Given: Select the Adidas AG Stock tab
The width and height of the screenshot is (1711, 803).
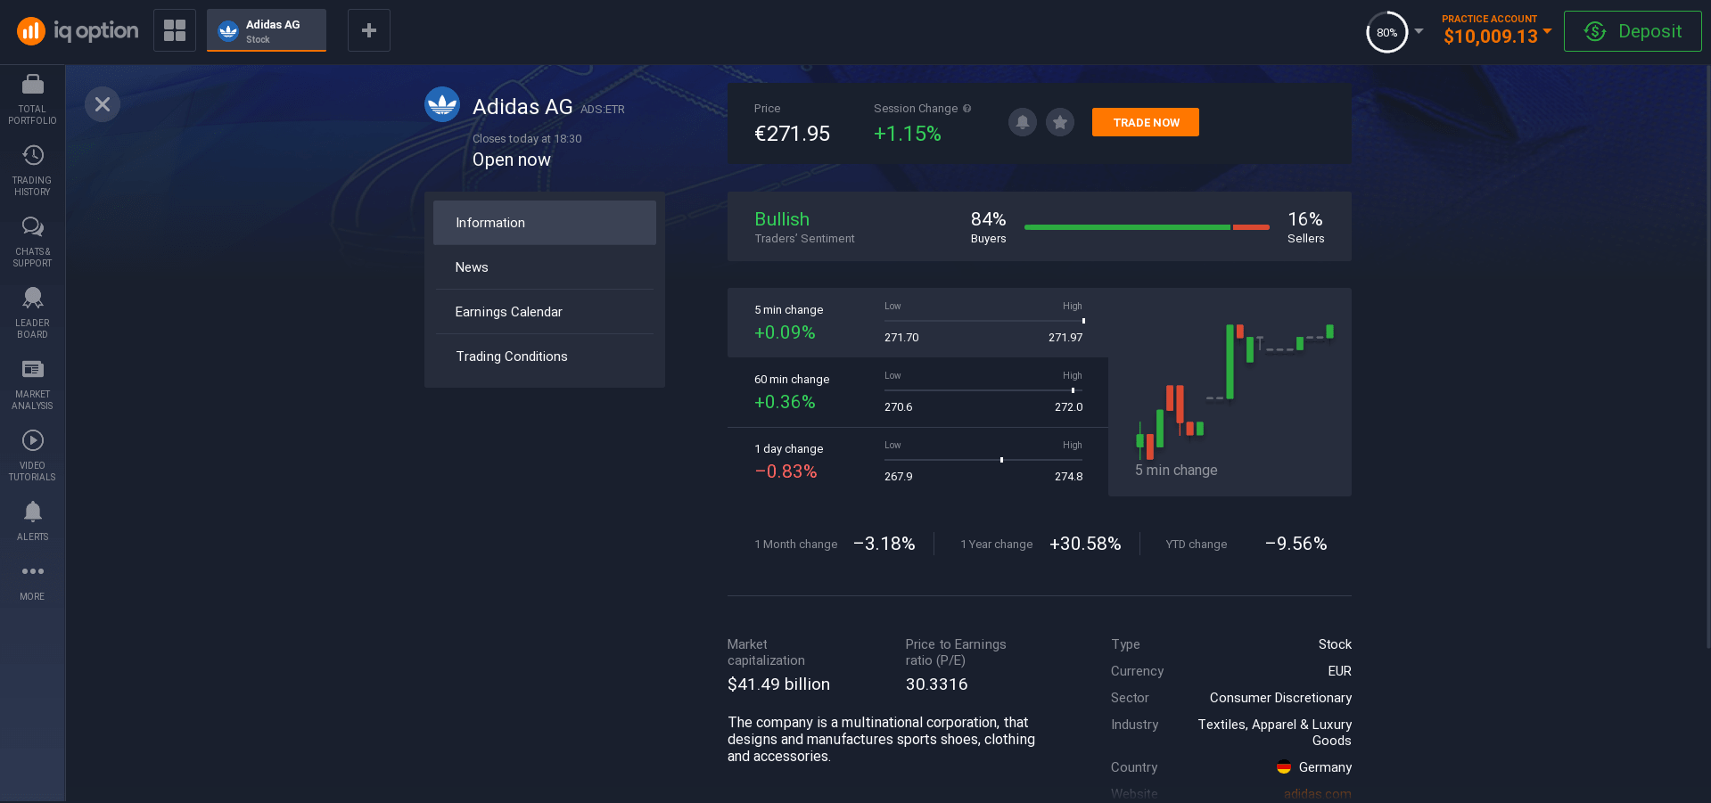Looking at the screenshot, I should (267, 30).
